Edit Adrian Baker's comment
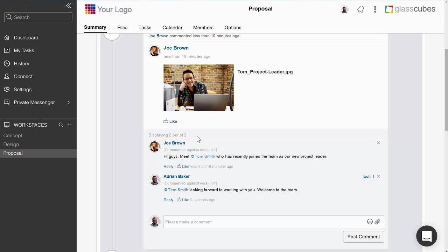This screenshot has height=252, width=448. pos(366,176)
